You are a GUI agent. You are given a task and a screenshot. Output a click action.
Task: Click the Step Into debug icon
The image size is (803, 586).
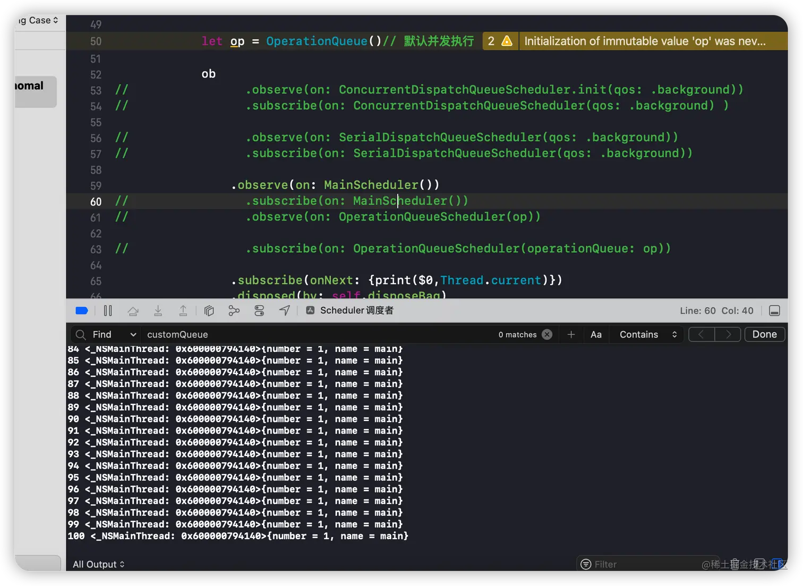(x=158, y=311)
